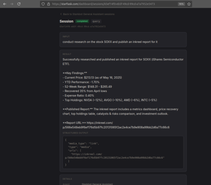Screen dimensions: 211x185
Task: Click the DETAILS section label
Action: pos(67,179)
